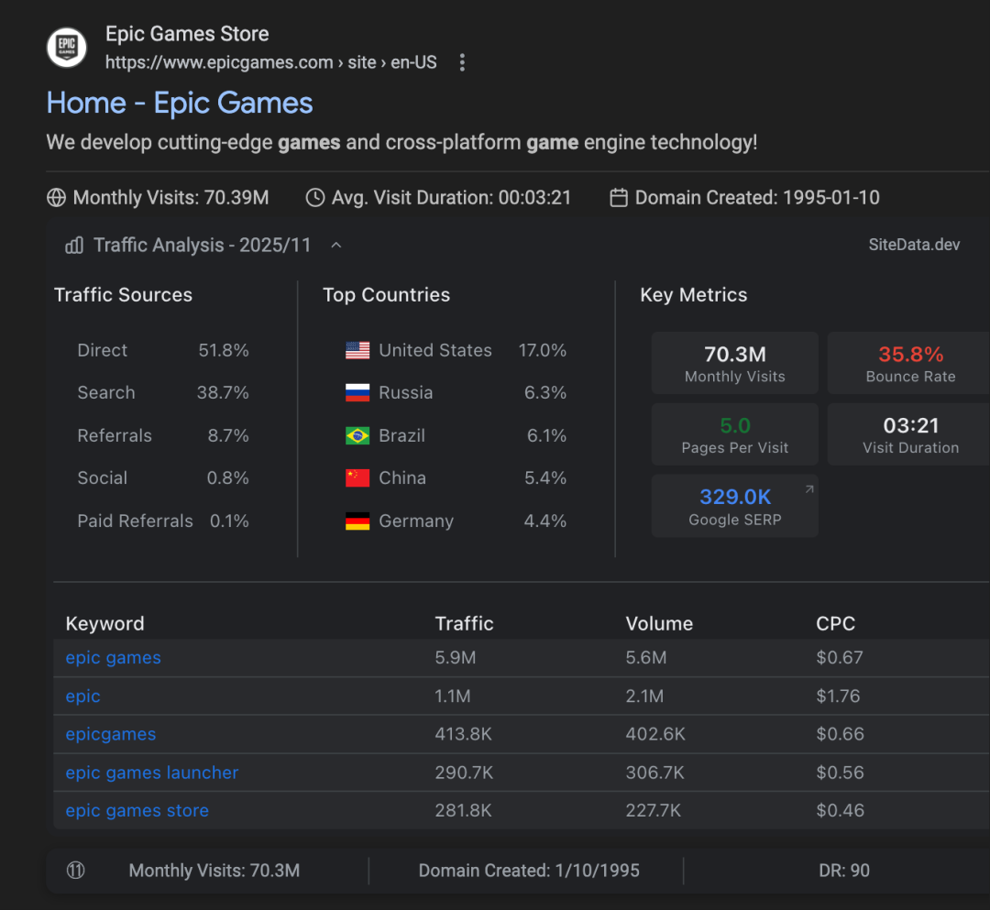Click the 03:21 Visit Duration card
990x910 pixels.
[910, 434]
